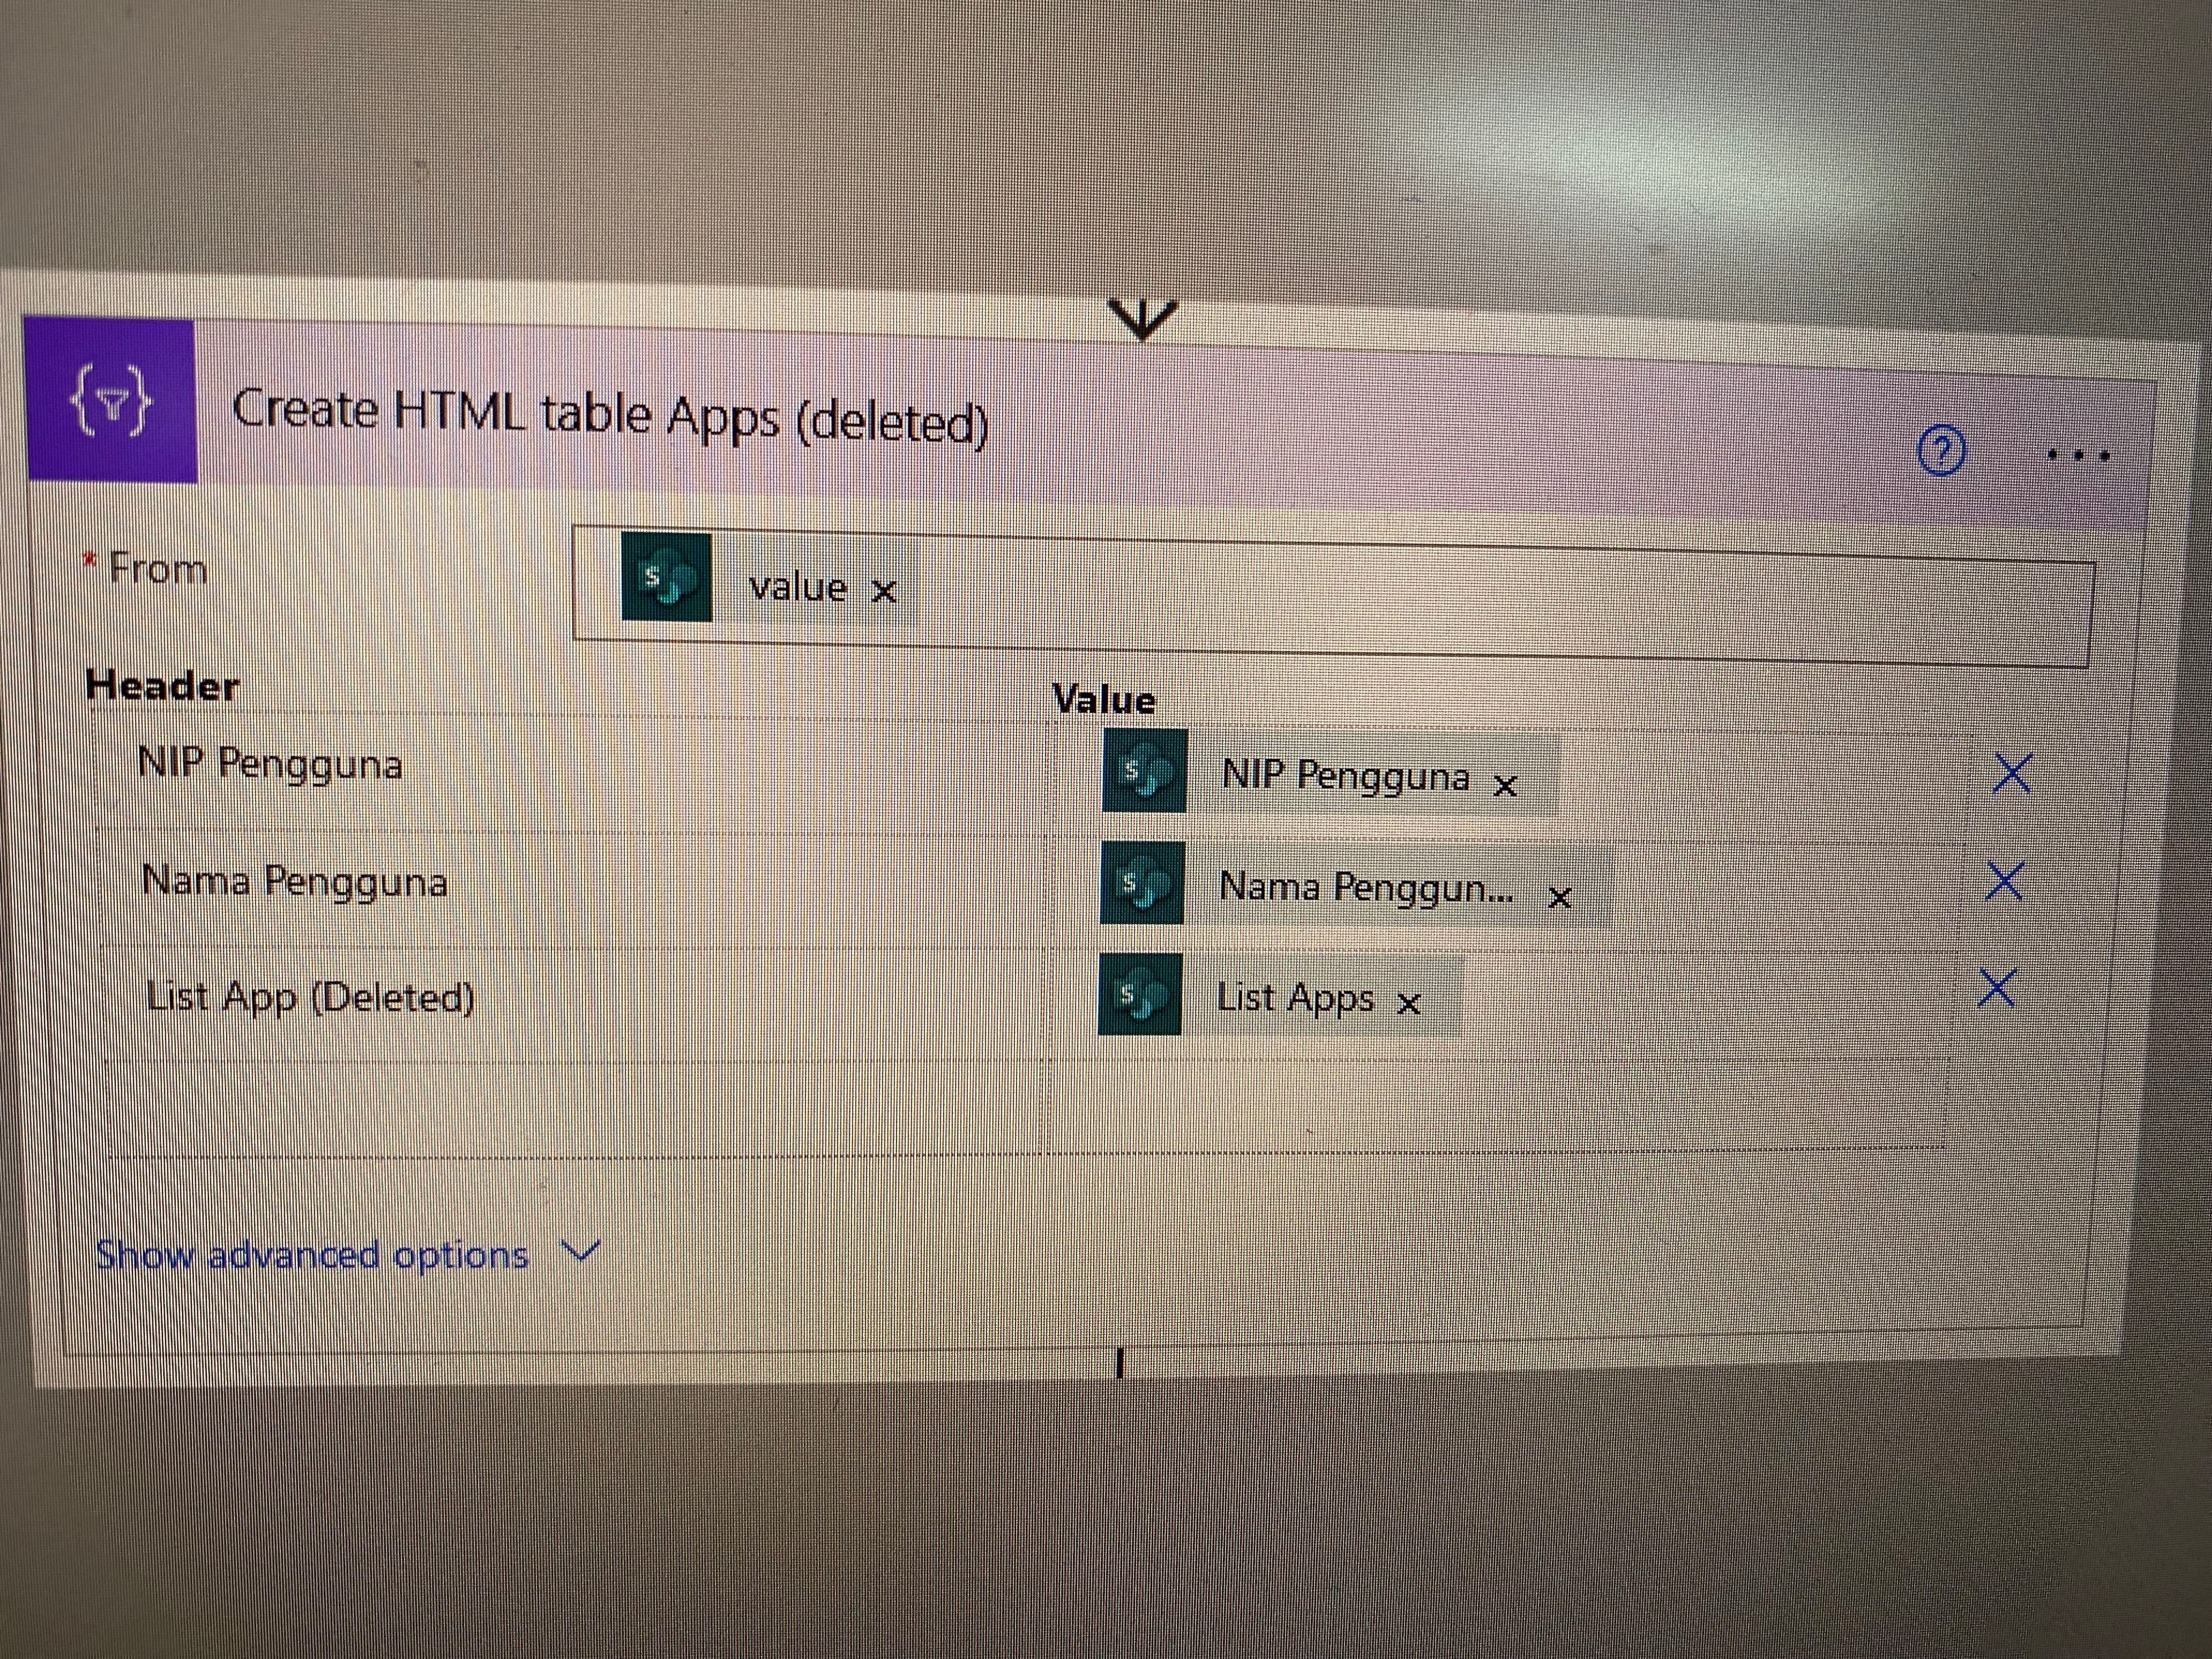
Task: Remove Nama Pengguna dynamic token
Action: [1559, 898]
